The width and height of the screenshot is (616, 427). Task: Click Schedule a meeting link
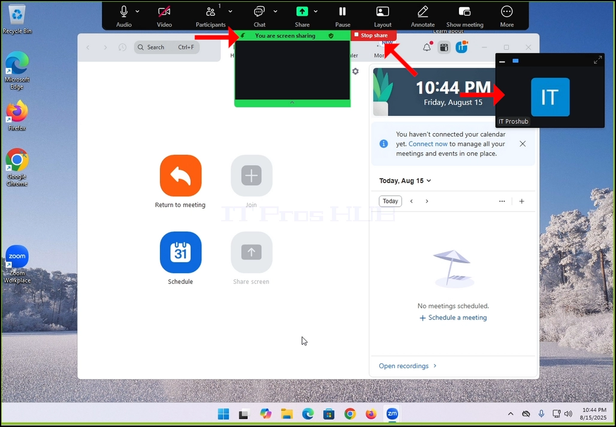(x=453, y=317)
